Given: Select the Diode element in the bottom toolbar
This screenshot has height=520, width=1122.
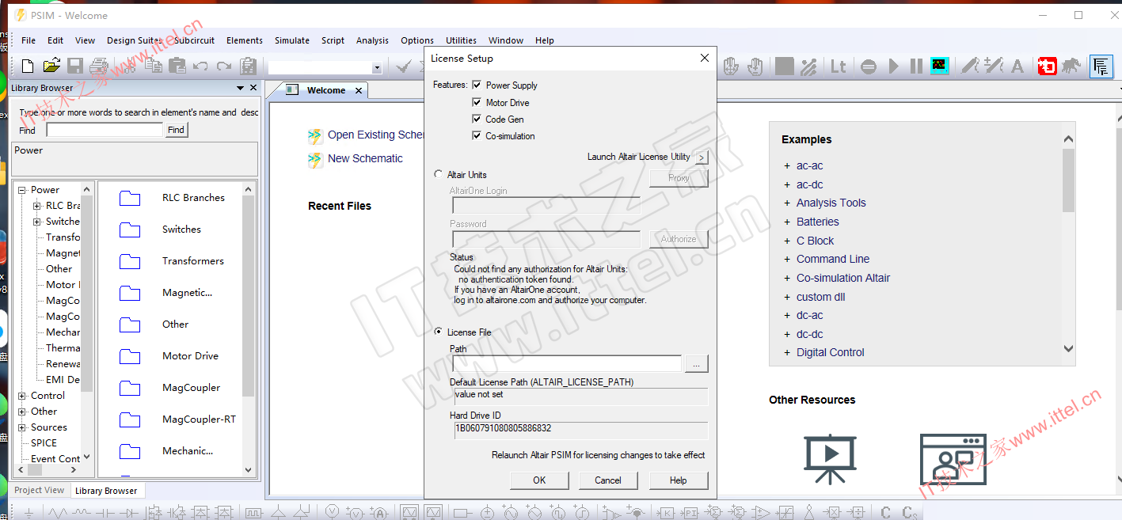Looking at the screenshot, I should click(131, 513).
